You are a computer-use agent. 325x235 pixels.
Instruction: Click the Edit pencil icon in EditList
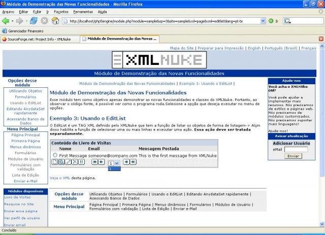[68, 162]
